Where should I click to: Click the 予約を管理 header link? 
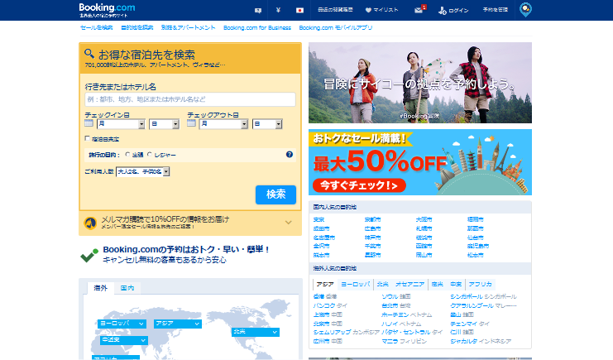(496, 10)
